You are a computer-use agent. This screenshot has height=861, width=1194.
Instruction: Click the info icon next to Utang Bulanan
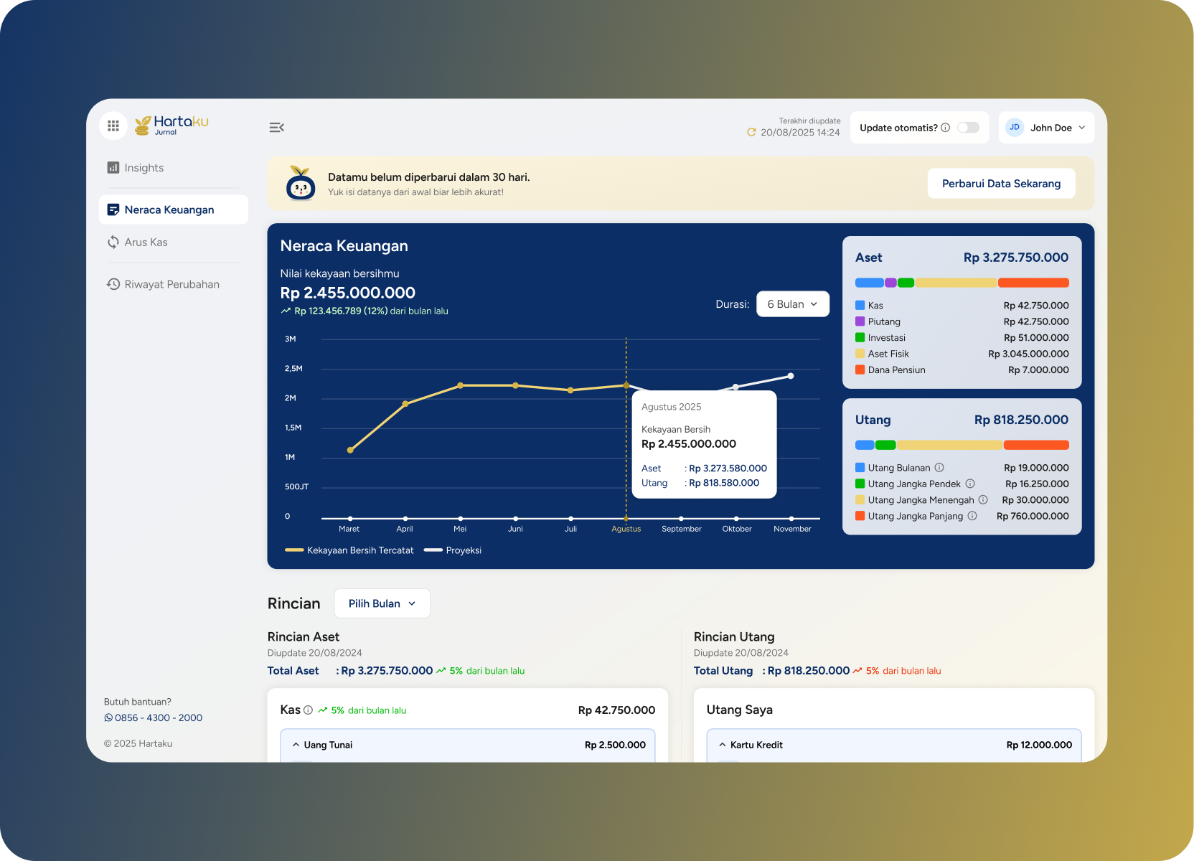939,467
